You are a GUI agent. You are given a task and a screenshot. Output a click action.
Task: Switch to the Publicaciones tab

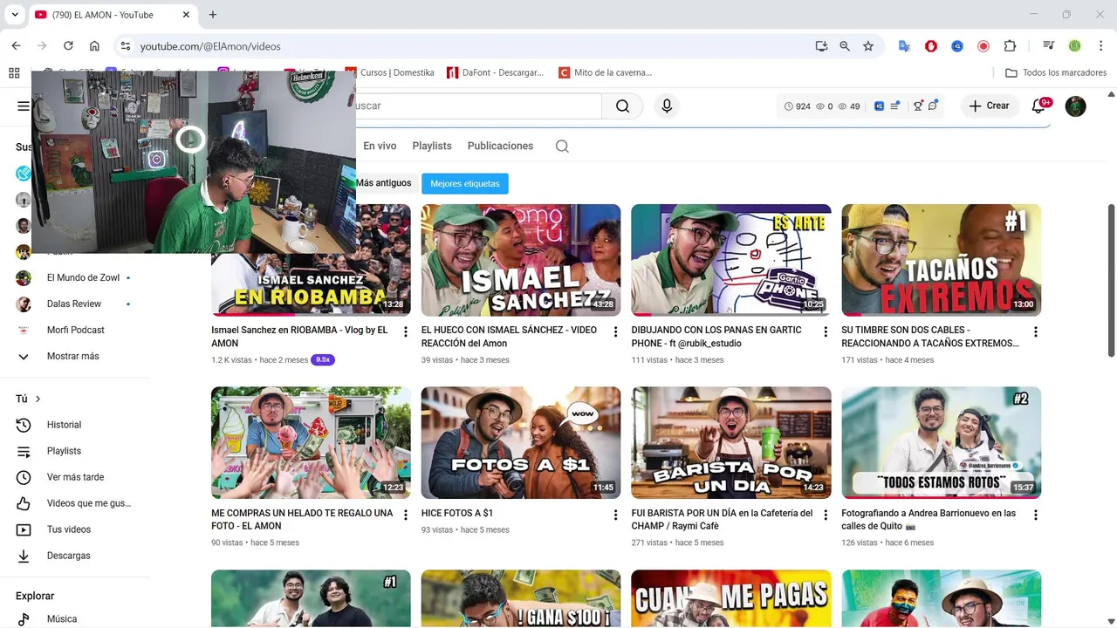tap(500, 146)
